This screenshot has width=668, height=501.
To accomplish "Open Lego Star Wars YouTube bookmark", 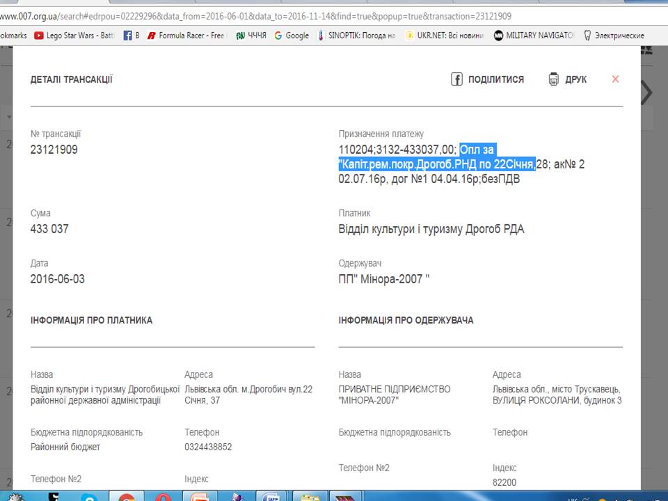I will (74, 35).
